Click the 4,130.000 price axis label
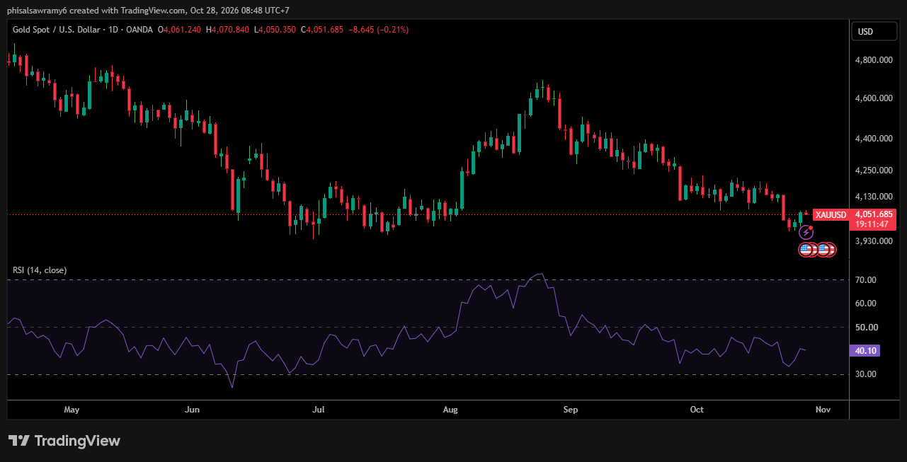Viewport: 907px width, 462px height. point(873,197)
